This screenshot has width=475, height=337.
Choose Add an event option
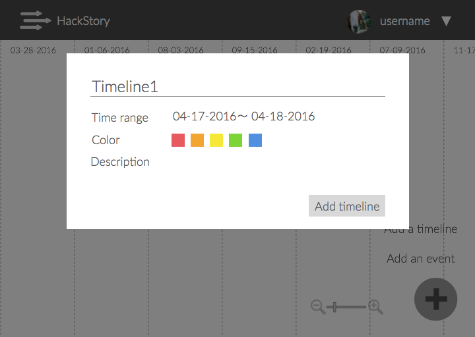pos(421,259)
